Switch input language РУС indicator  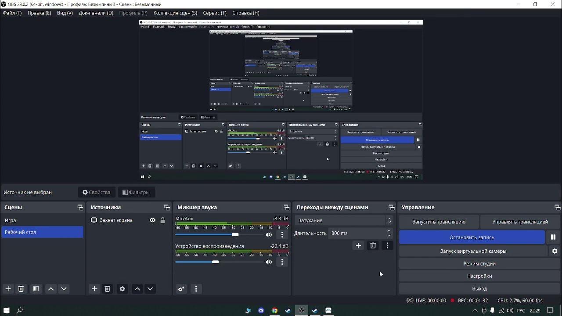click(x=521, y=311)
